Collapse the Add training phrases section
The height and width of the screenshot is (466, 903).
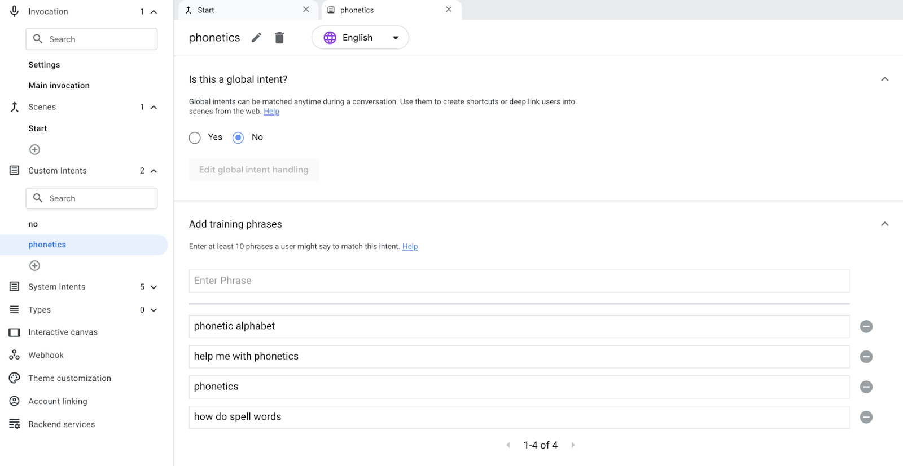884,224
